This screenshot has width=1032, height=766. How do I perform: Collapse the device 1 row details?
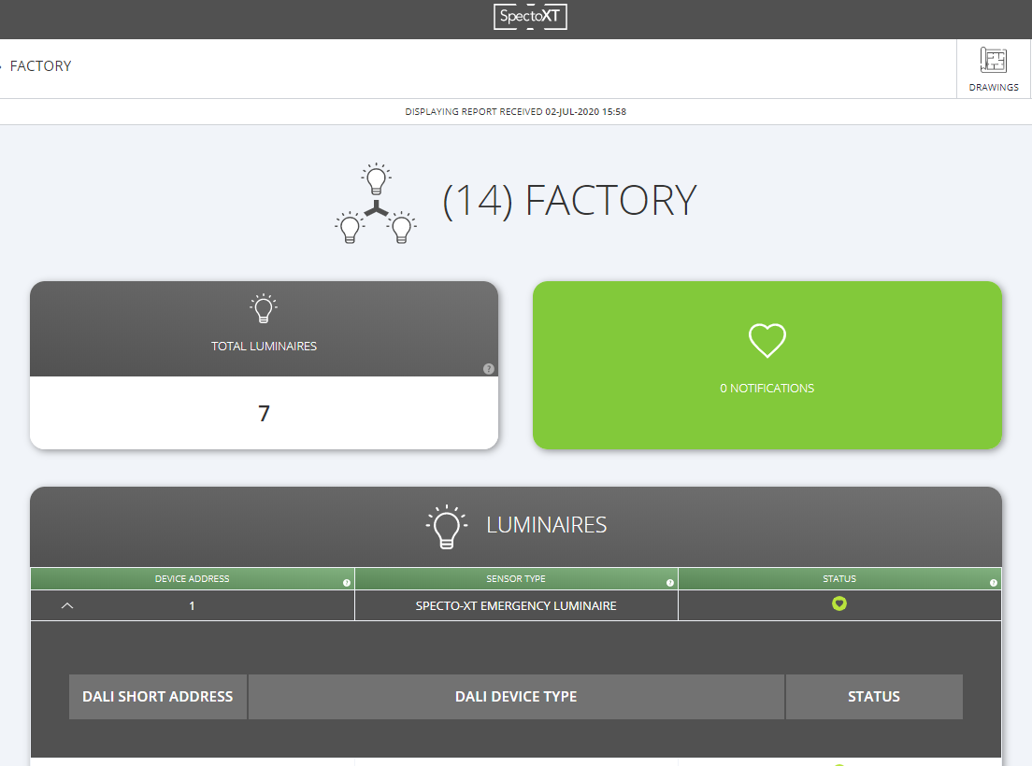67,605
